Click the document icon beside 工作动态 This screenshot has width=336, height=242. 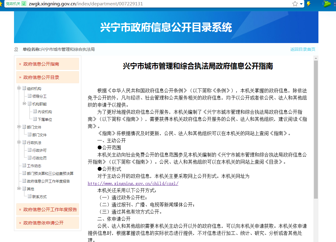coord(24,165)
